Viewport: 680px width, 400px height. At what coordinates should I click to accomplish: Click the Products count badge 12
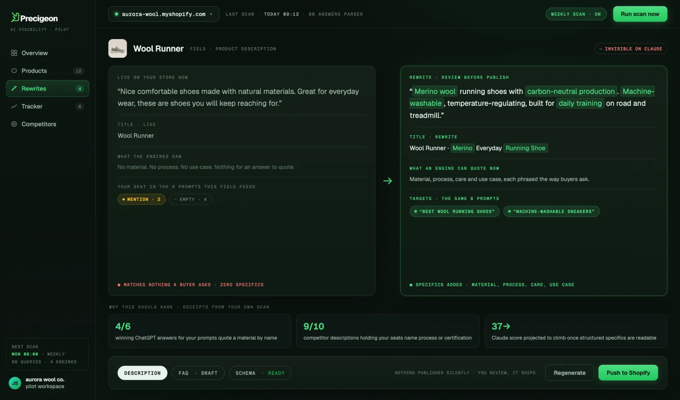[x=78, y=71]
